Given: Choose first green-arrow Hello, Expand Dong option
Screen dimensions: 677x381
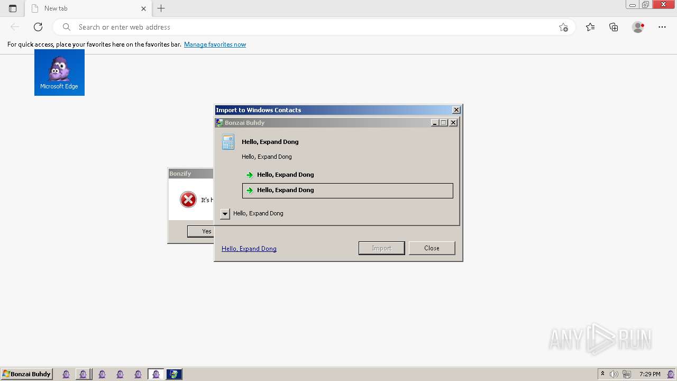Looking at the screenshot, I should pos(347,175).
